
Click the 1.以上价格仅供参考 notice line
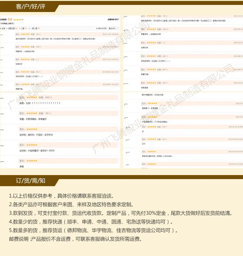point(61,196)
